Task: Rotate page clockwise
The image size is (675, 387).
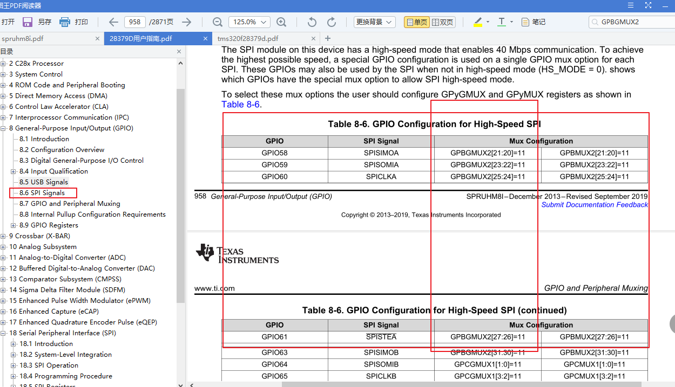Action: [x=332, y=22]
